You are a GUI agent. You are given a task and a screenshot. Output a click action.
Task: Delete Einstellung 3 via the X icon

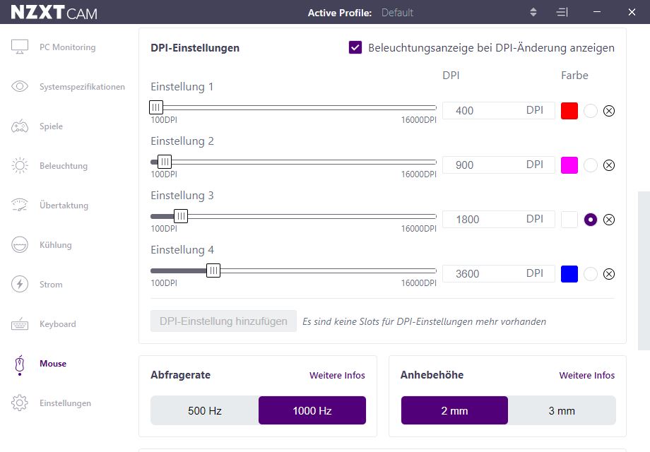point(609,220)
